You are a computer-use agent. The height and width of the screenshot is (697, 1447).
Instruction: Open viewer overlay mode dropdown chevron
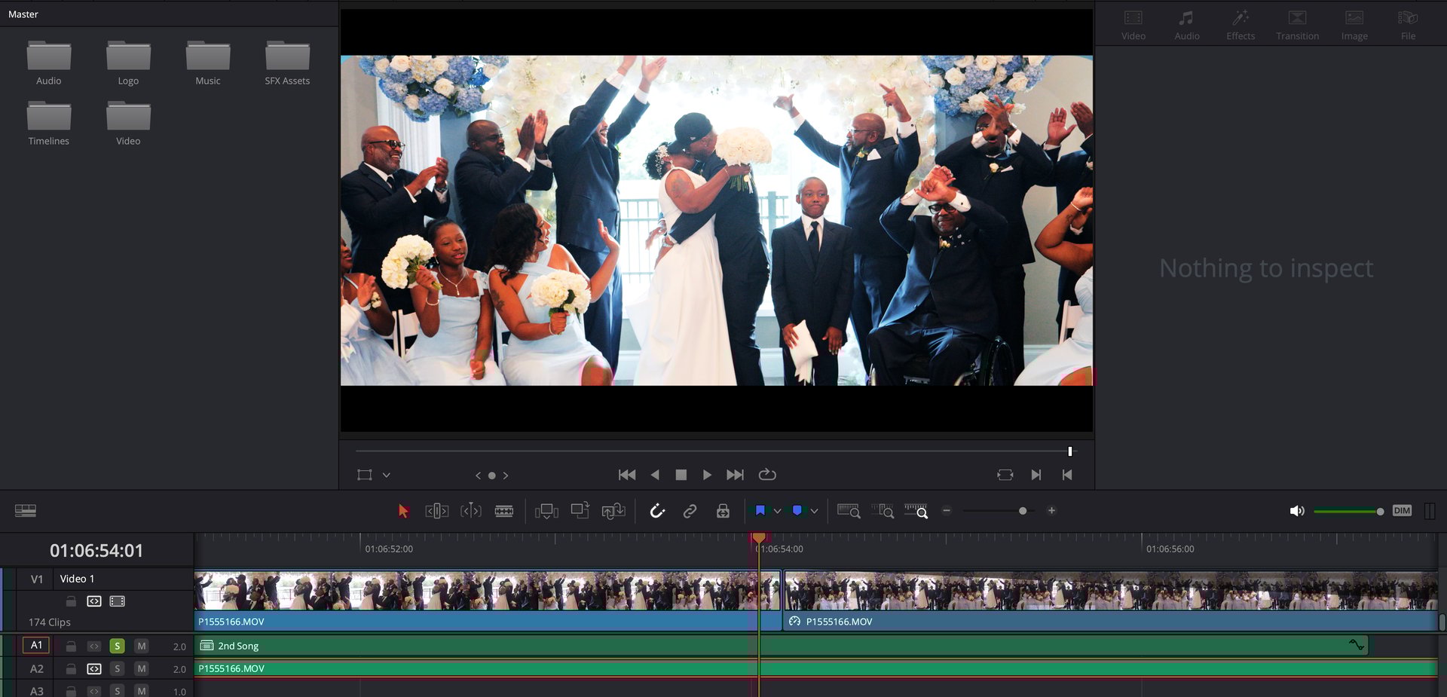click(x=387, y=475)
